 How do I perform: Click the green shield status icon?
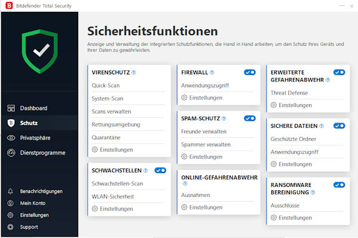[x=40, y=51]
